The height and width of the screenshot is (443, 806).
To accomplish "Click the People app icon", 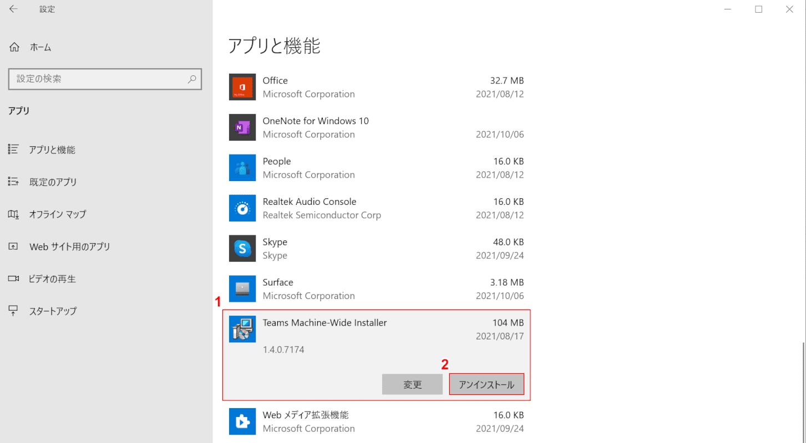I will tap(242, 168).
